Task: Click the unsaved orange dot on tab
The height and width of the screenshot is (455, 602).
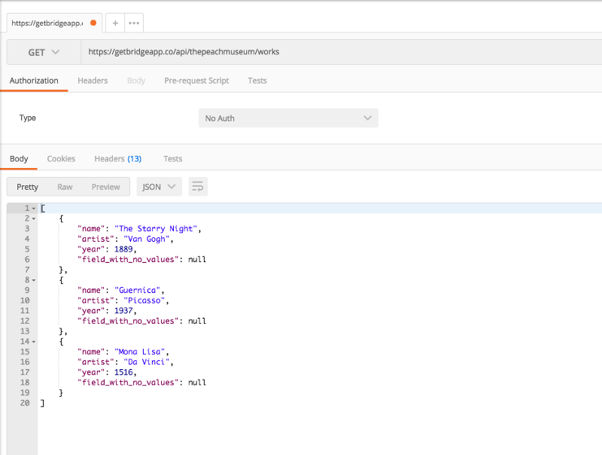Action: coord(93,23)
